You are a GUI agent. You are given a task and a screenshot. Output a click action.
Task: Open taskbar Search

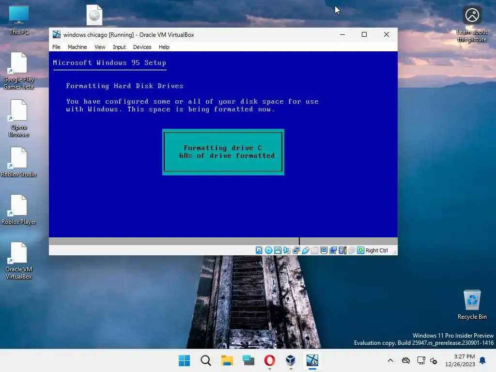[205, 360]
